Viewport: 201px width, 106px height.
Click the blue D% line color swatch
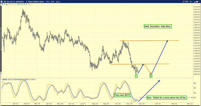click(24, 79)
